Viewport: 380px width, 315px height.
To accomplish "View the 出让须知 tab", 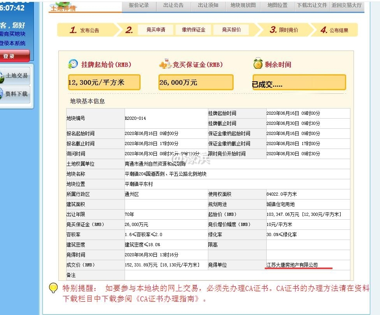I will click(208, 6).
